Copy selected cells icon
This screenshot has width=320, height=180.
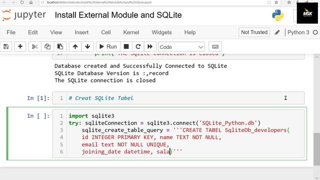pos(47,46)
